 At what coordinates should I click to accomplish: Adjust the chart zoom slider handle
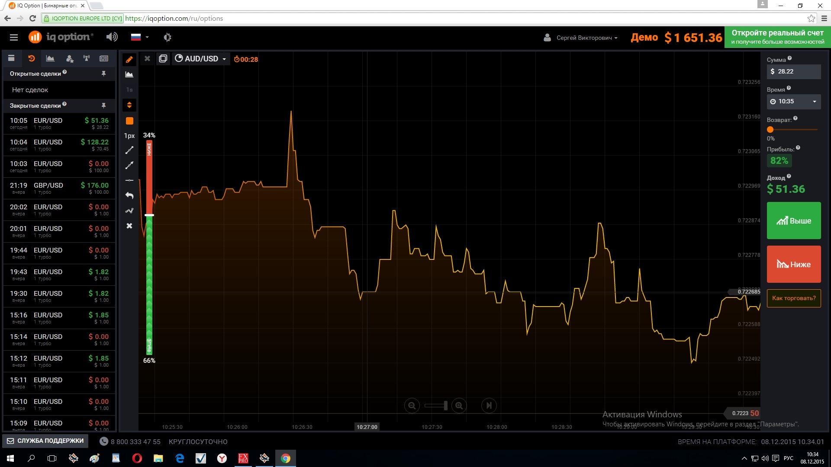(x=445, y=406)
